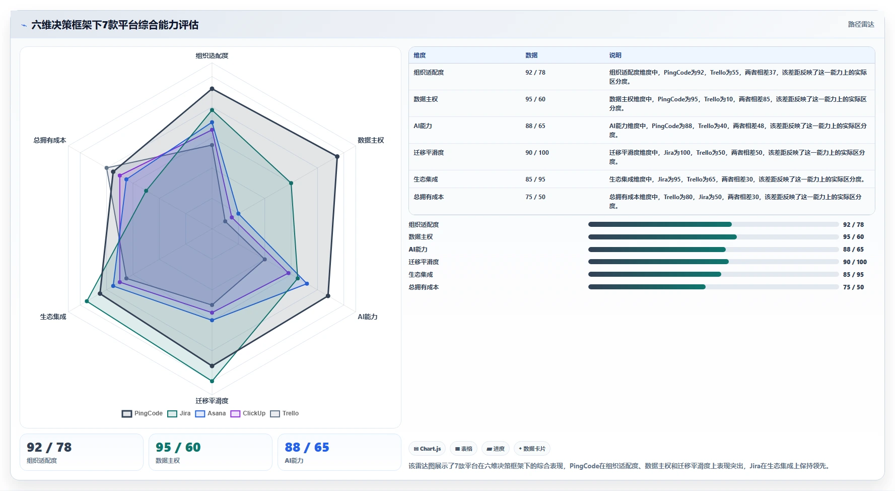Click the description mentioning Trello为55
The image size is (895, 491).
coord(738,77)
